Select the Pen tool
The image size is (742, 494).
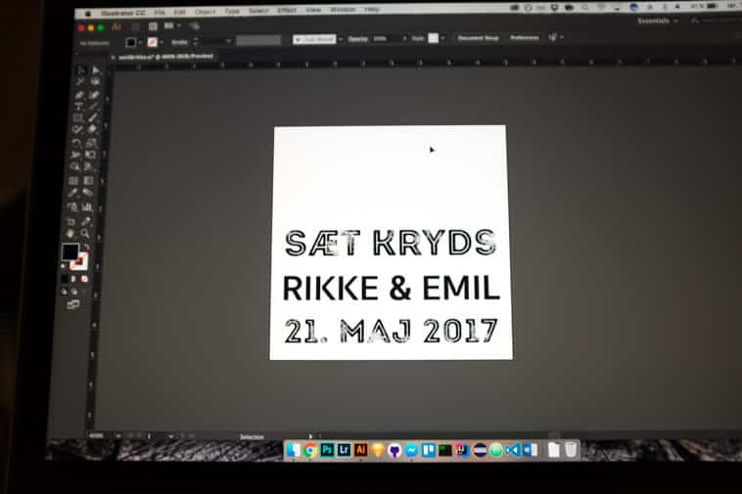click(79, 95)
